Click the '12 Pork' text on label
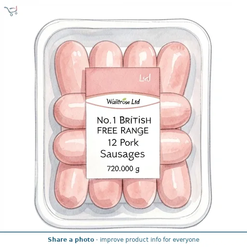The image size is (247, 247). (x=123, y=142)
